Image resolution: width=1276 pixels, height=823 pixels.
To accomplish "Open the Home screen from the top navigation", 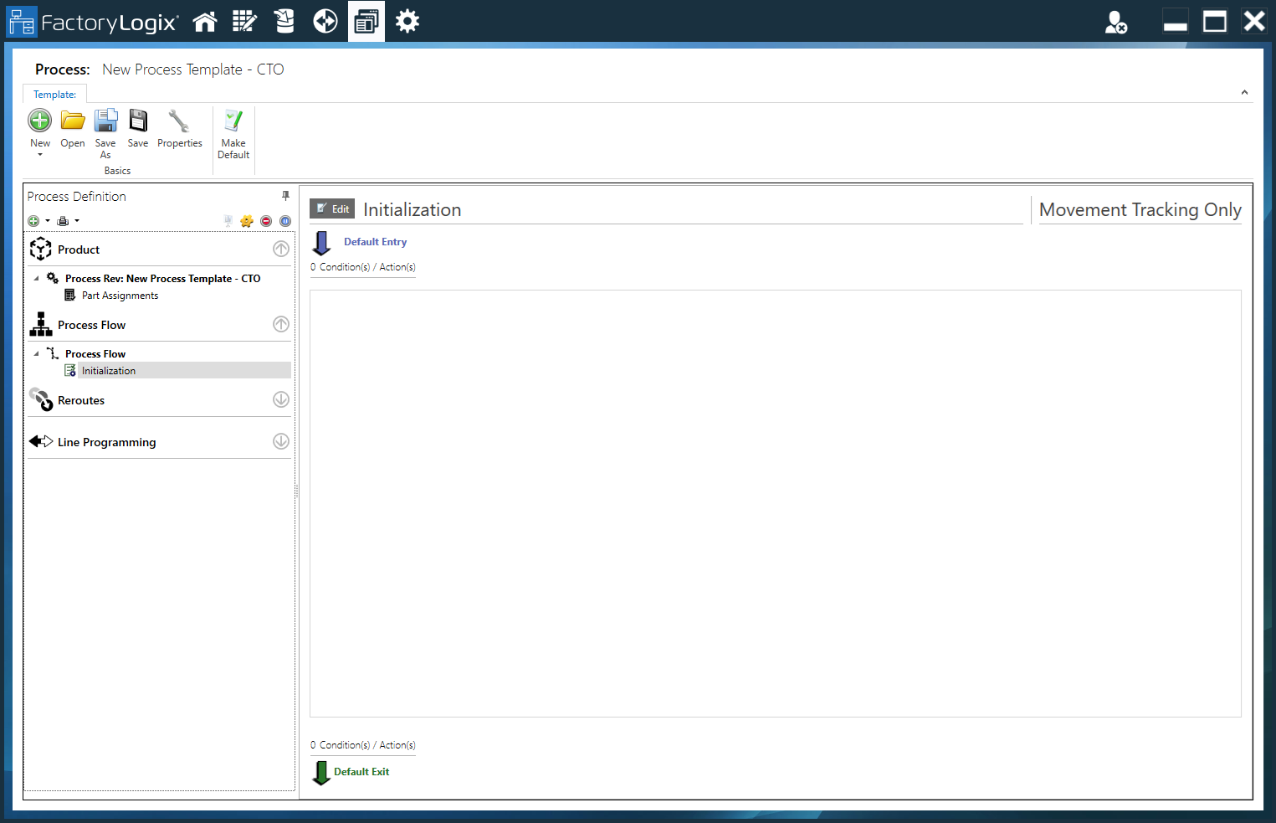I will (x=204, y=21).
